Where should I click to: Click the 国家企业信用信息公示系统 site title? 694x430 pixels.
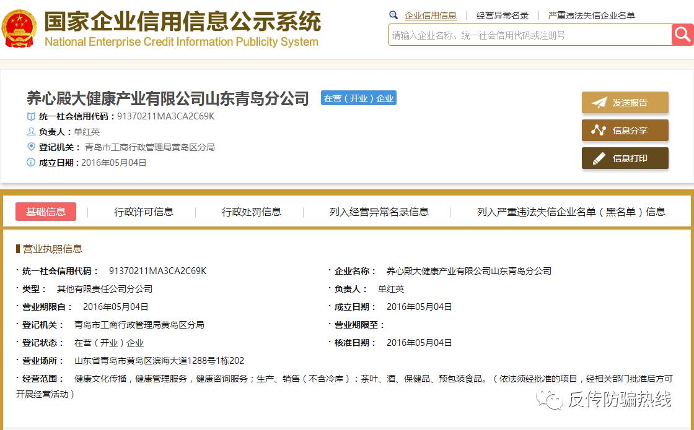tap(182, 21)
